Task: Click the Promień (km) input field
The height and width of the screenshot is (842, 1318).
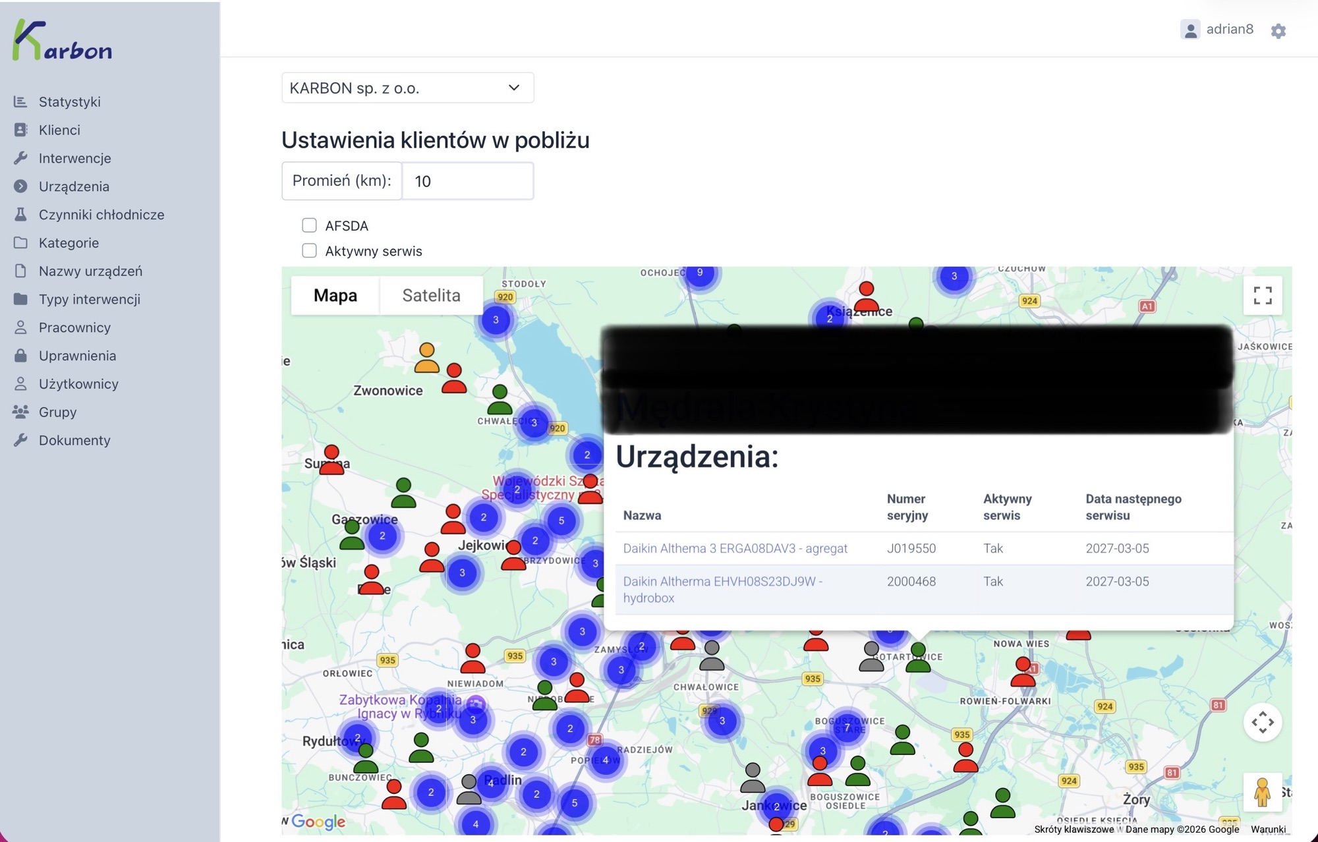Action: 467,181
